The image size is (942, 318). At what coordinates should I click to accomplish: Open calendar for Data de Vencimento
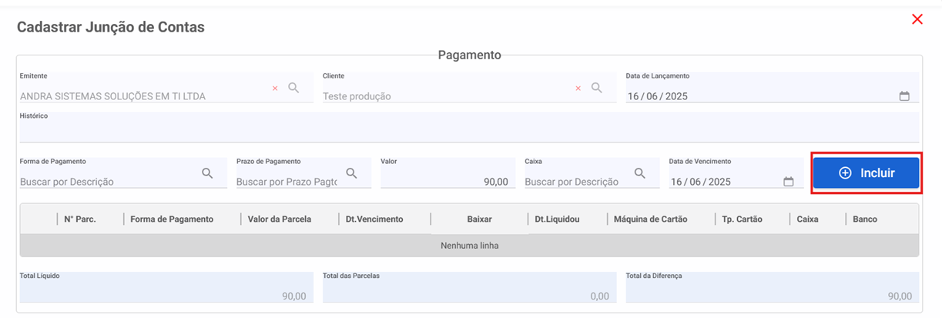click(788, 182)
